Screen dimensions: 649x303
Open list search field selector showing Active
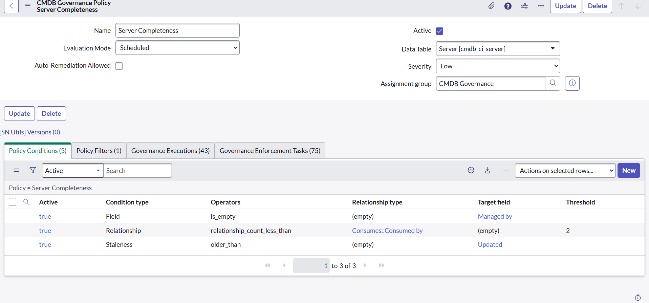(72, 171)
